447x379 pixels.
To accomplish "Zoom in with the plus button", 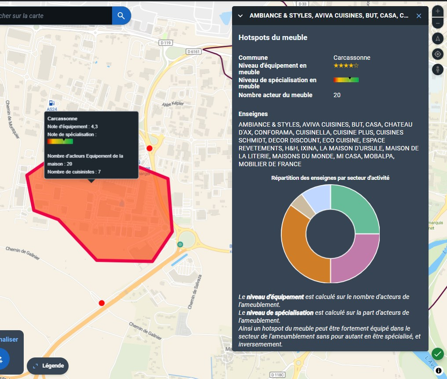I will (x=437, y=11).
